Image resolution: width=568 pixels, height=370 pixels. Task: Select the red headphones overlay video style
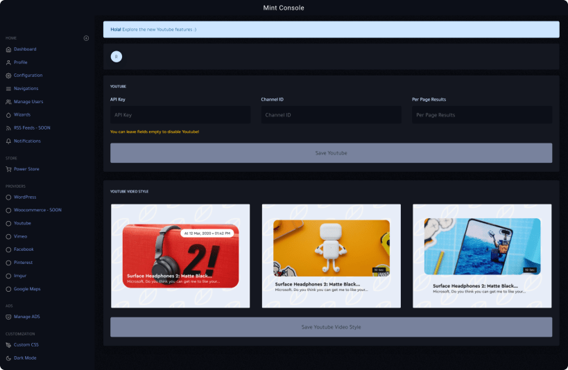tap(180, 256)
